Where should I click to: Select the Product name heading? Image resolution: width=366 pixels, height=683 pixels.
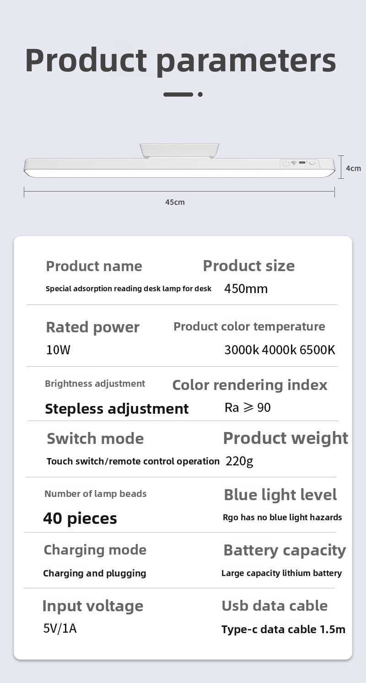(94, 266)
